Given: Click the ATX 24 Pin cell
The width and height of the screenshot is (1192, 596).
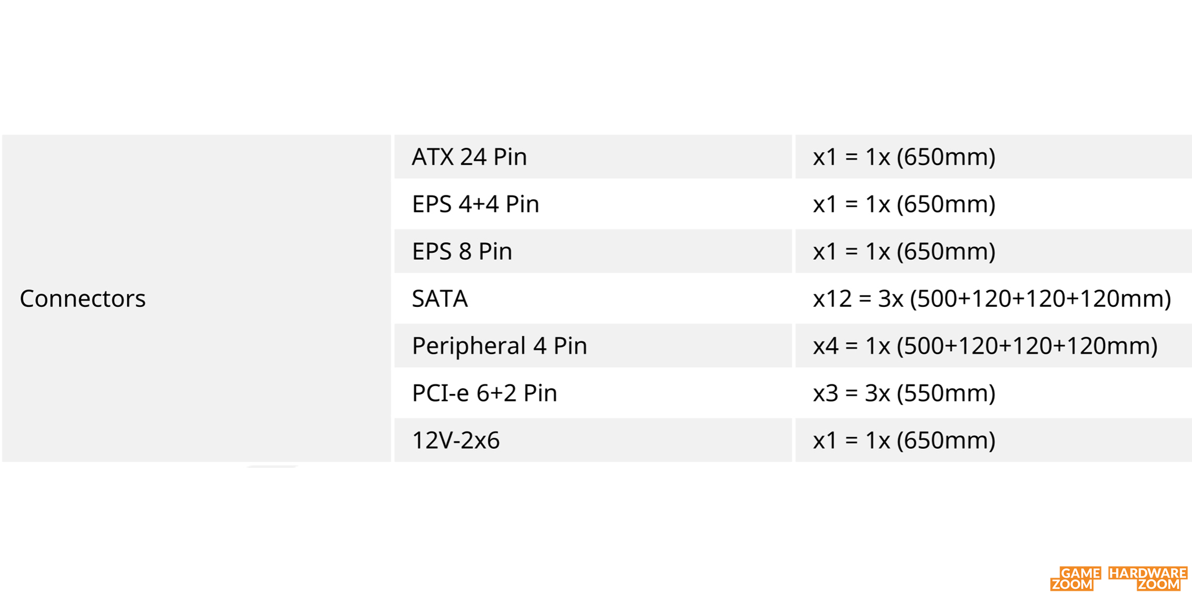Looking at the screenshot, I should 593,157.
